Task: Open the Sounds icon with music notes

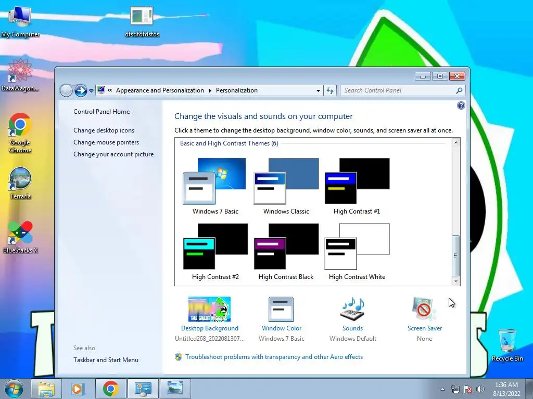Action: click(352, 309)
